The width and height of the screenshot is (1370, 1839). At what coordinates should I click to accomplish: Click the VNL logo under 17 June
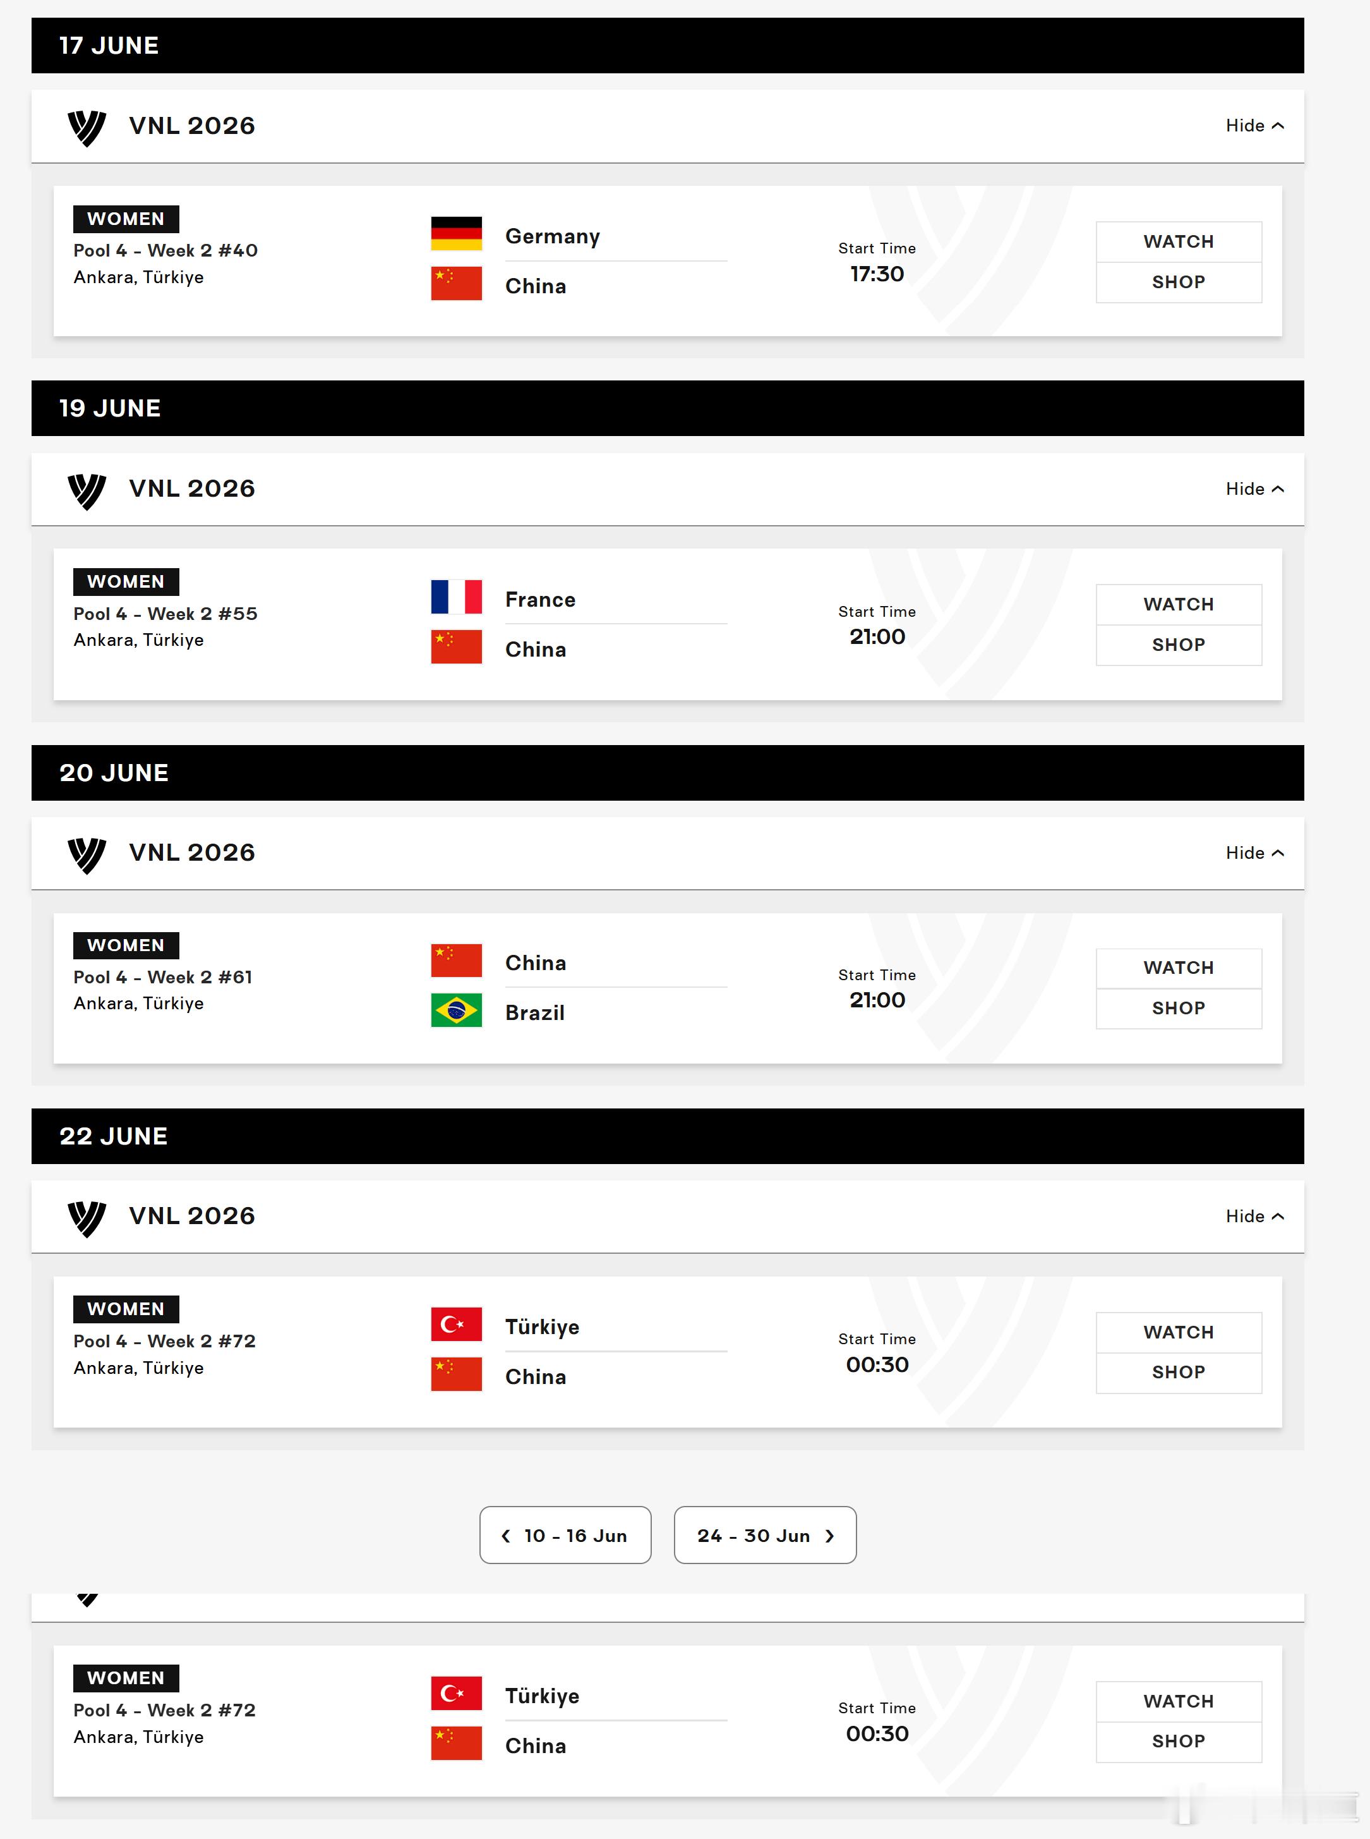pos(87,128)
